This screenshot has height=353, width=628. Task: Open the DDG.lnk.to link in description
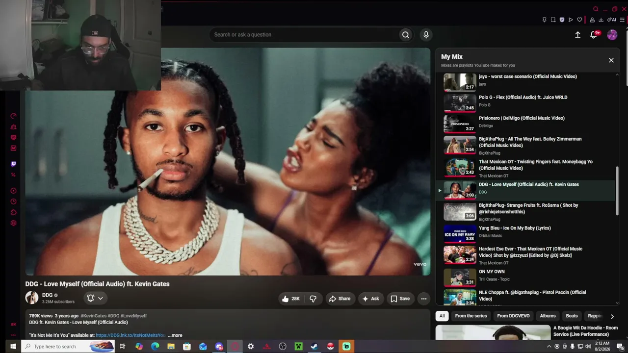pyautogui.click(x=131, y=335)
